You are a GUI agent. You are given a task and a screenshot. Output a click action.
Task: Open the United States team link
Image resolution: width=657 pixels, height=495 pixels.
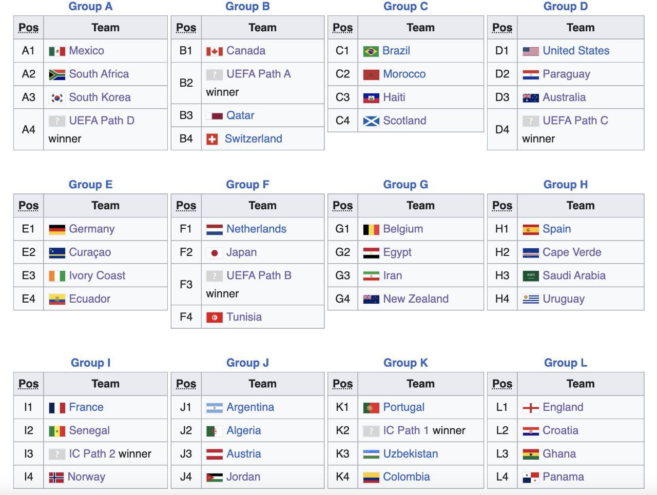click(576, 51)
